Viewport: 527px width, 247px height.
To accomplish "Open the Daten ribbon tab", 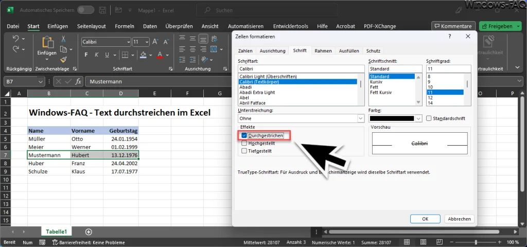I will pyautogui.click(x=150, y=26).
